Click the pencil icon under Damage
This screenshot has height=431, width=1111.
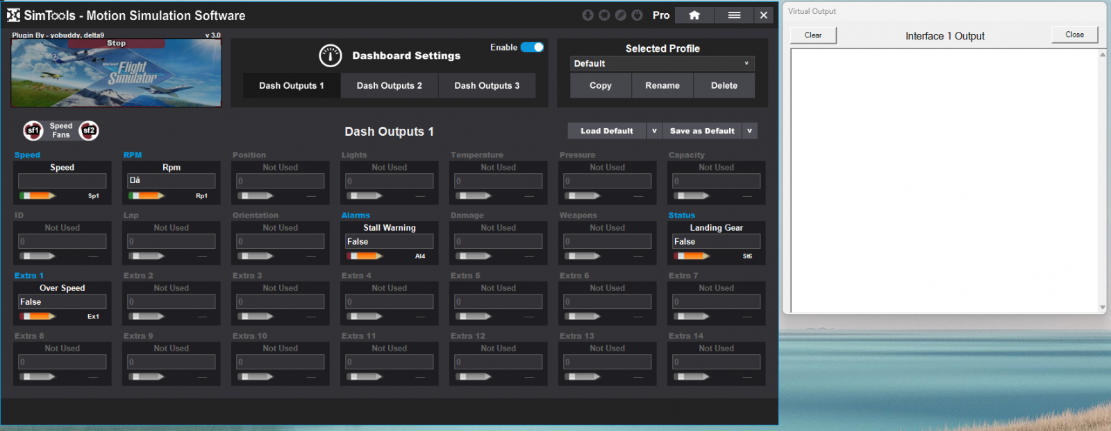pyautogui.click(x=474, y=256)
